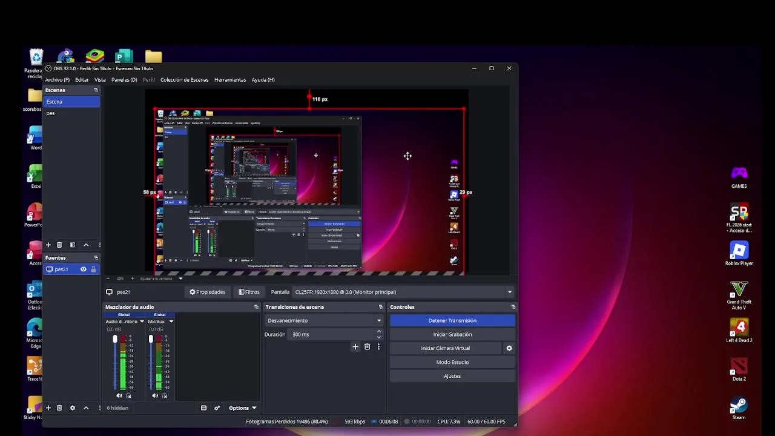Undock the Controles panel
Screen dimensions: 775x436
tap(513, 307)
